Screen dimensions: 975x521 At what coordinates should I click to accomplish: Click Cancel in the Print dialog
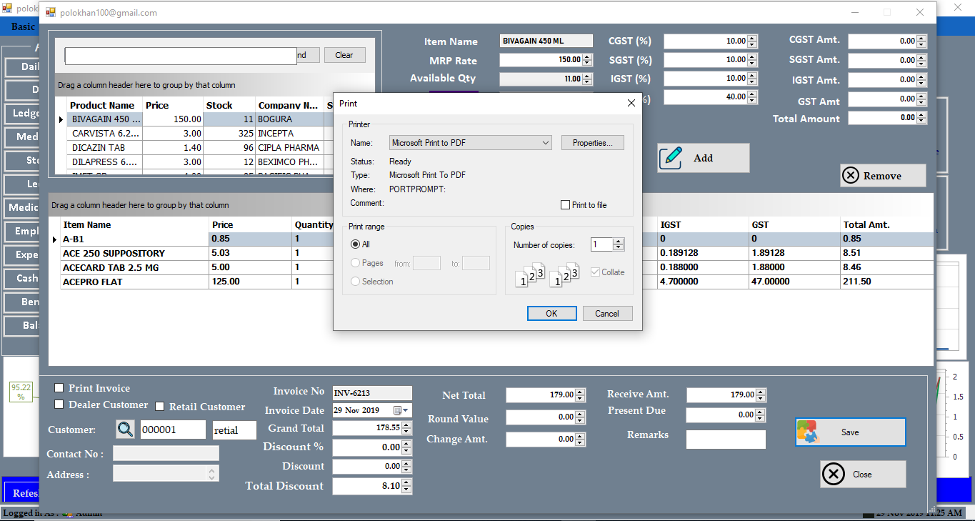[x=607, y=314]
